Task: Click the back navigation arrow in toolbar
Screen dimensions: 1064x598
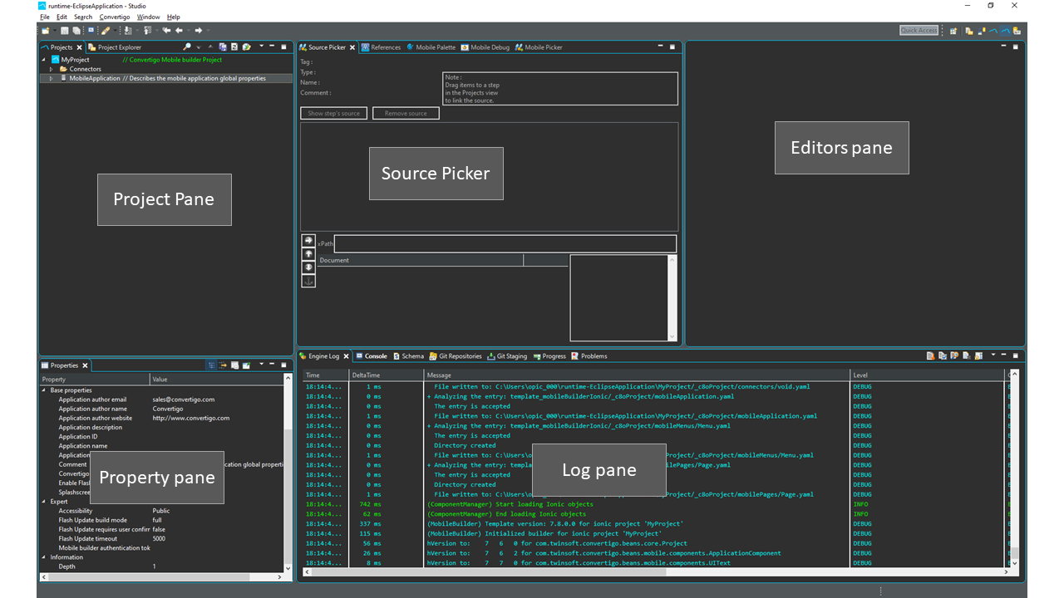Action: (179, 31)
